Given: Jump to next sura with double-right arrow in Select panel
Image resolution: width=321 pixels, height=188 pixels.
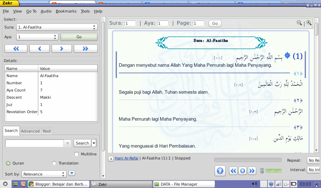Looking at the screenshot, I should [86, 49].
